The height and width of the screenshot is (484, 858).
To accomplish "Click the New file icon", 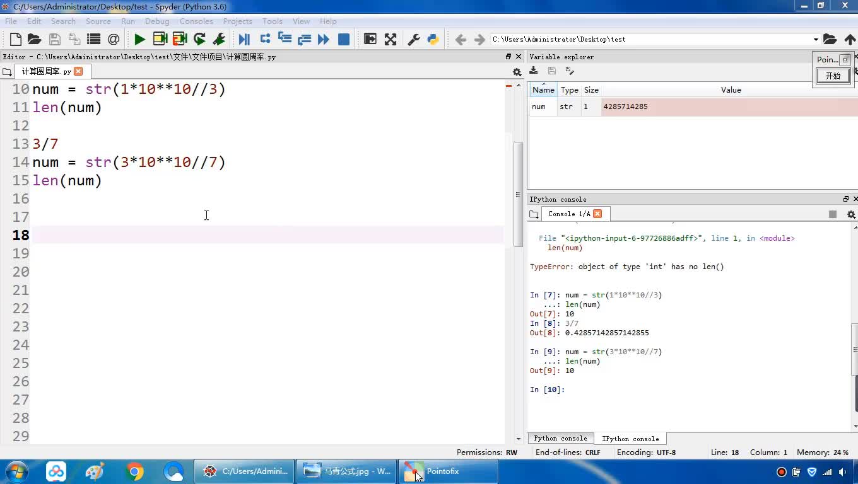I will coord(16,39).
